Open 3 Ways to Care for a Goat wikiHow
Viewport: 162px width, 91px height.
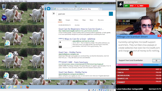click(x=79, y=39)
